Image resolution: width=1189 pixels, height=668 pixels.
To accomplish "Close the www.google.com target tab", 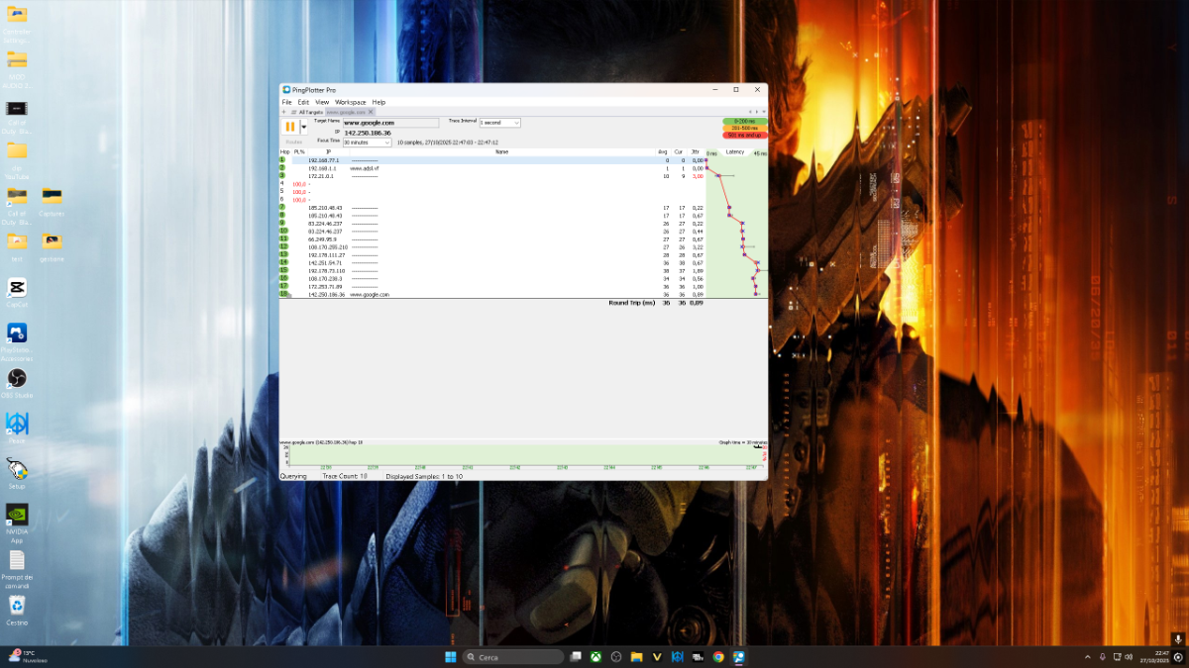I will click(x=371, y=112).
